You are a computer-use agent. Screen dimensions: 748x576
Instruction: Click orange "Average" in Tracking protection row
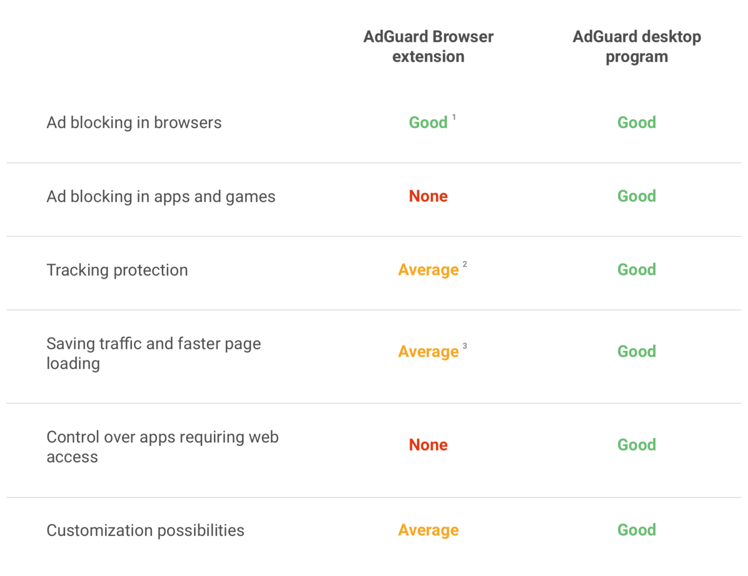click(428, 270)
